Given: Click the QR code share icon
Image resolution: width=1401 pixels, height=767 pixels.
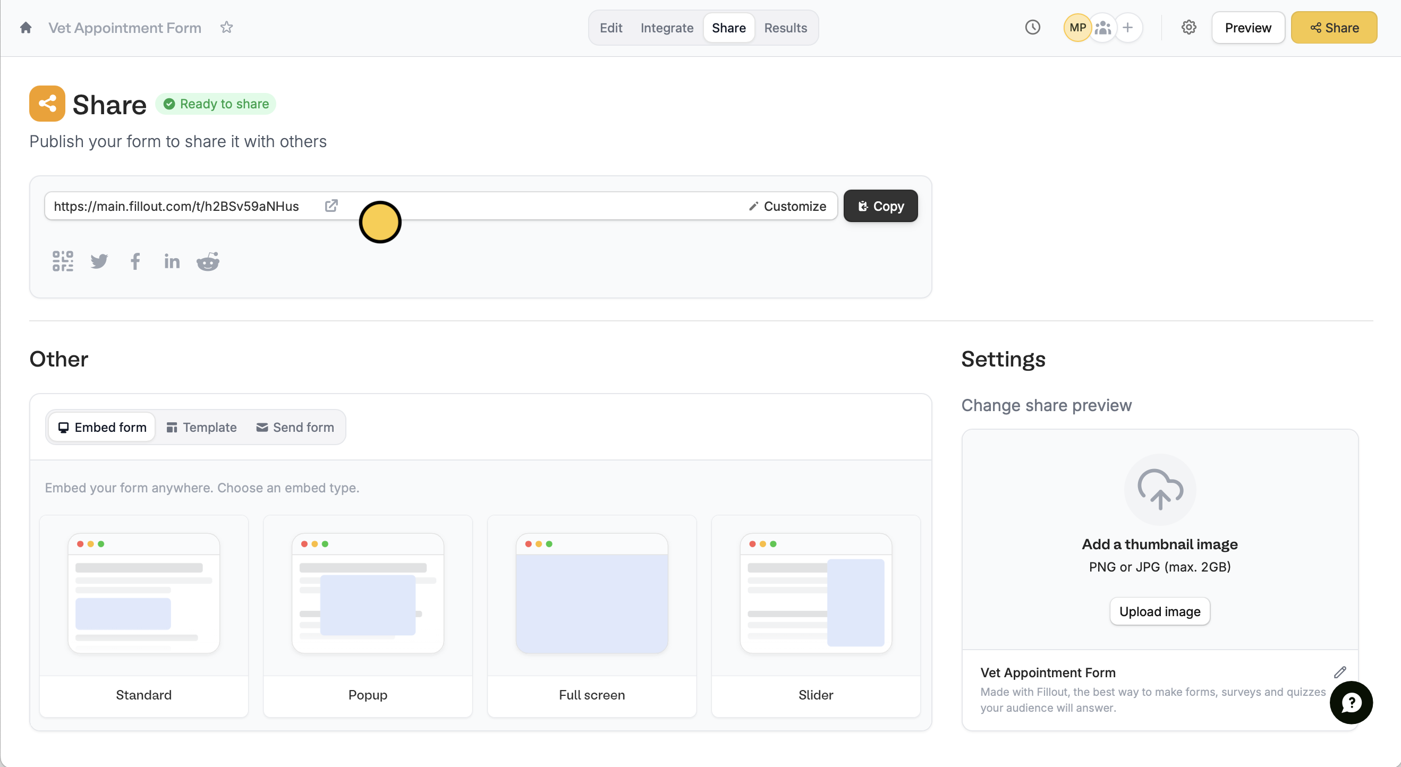Looking at the screenshot, I should tap(63, 261).
